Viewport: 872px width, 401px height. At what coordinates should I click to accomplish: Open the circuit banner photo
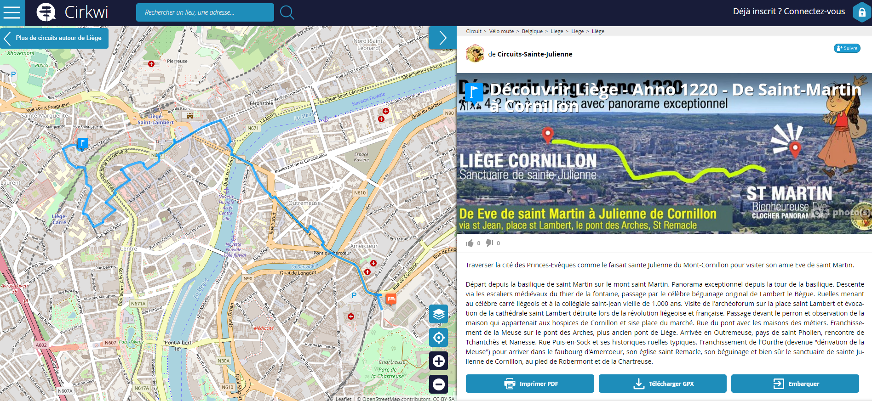pyautogui.click(x=664, y=153)
